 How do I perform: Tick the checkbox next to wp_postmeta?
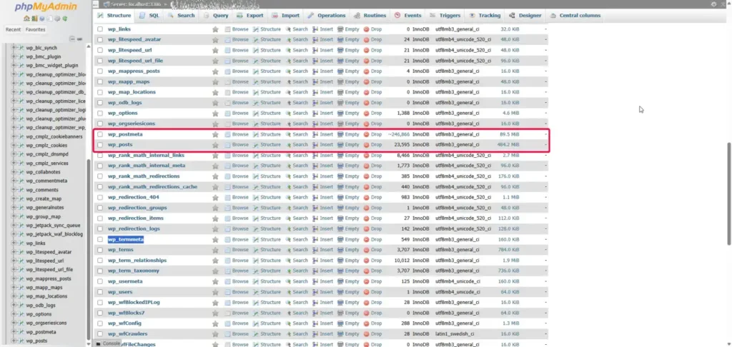(101, 134)
